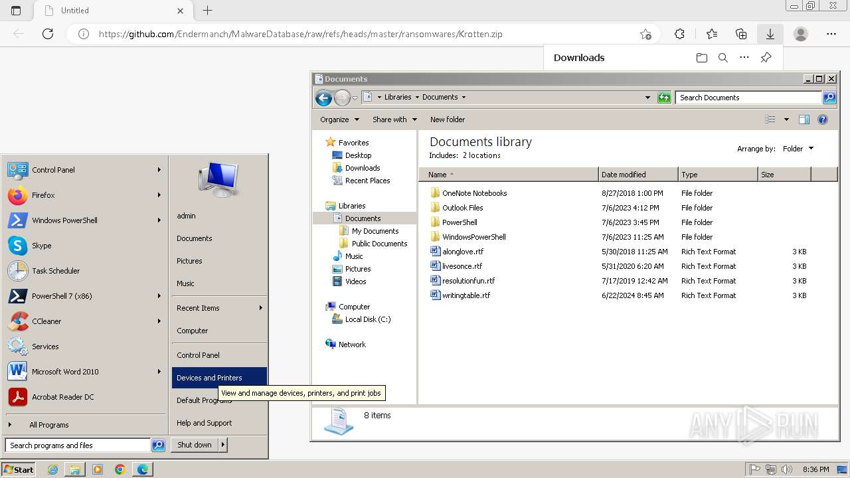The height and width of the screenshot is (478, 850).
Task: Click the Search programs and files box
Action: tap(78, 445)
